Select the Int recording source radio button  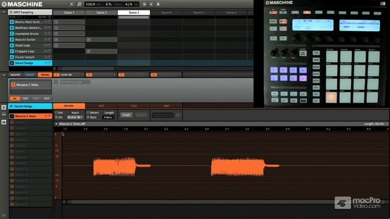(57, 117)
